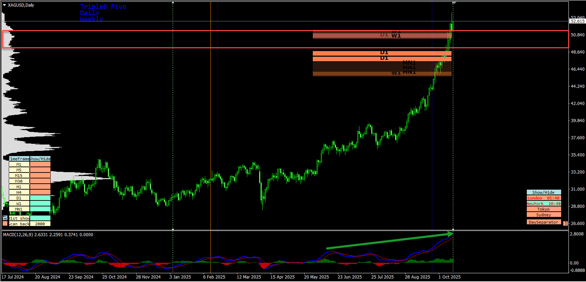Toggle the D1 timeframe show/hide cell
The image size is (586, 282).
tap(40, 198)
